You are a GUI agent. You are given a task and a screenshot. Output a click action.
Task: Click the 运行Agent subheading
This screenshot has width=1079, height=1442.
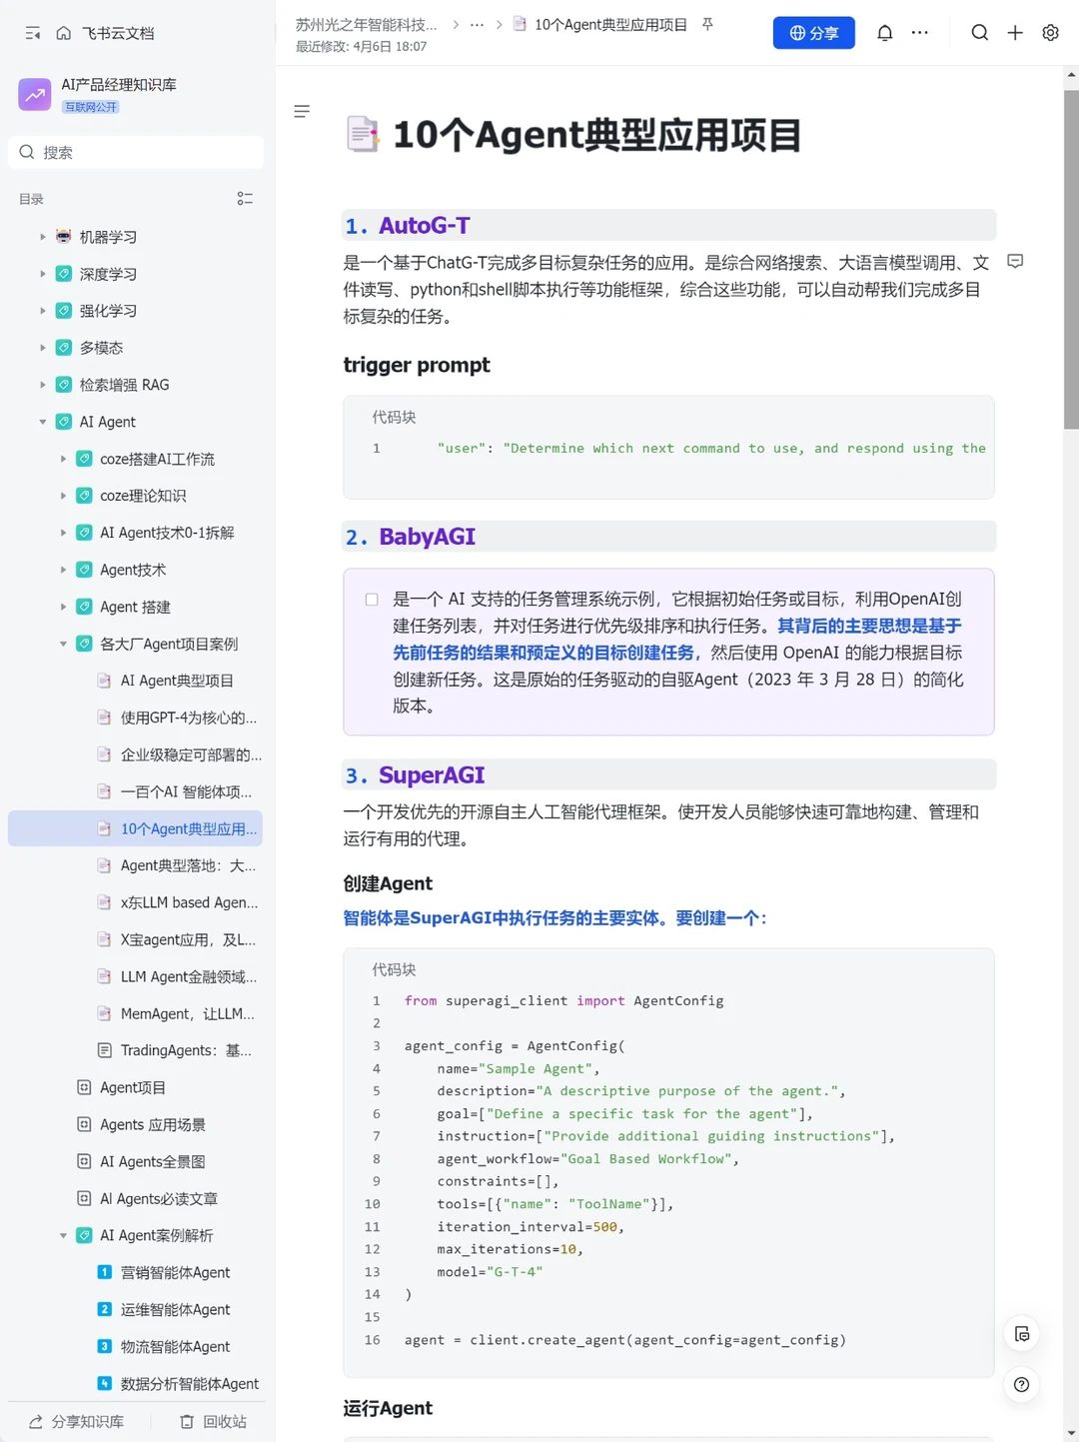pos(388,1408)
